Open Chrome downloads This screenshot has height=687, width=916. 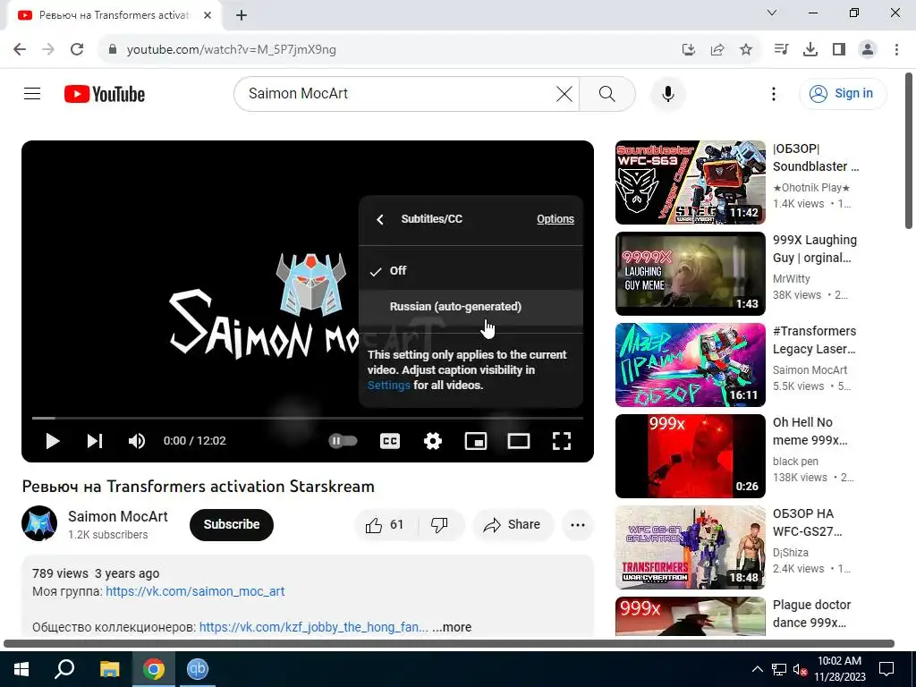click(x=810, y=50)
